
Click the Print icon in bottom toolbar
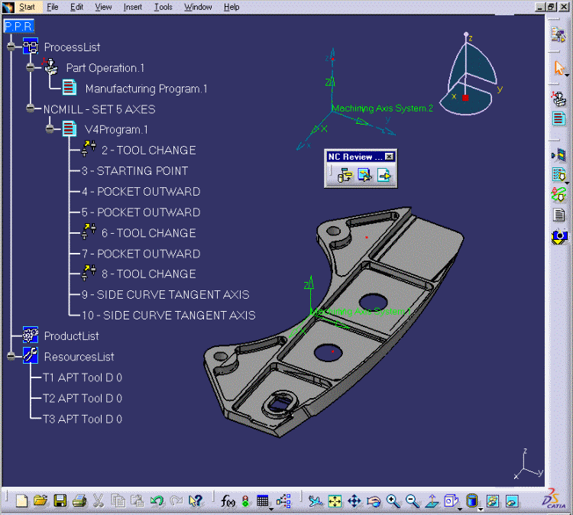tap(79, 501)
